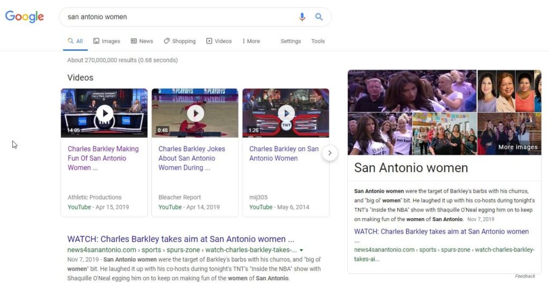This screenshot has width=549, height=285.
Task: Click the blue search magnifier button
Action: point(318,17)
